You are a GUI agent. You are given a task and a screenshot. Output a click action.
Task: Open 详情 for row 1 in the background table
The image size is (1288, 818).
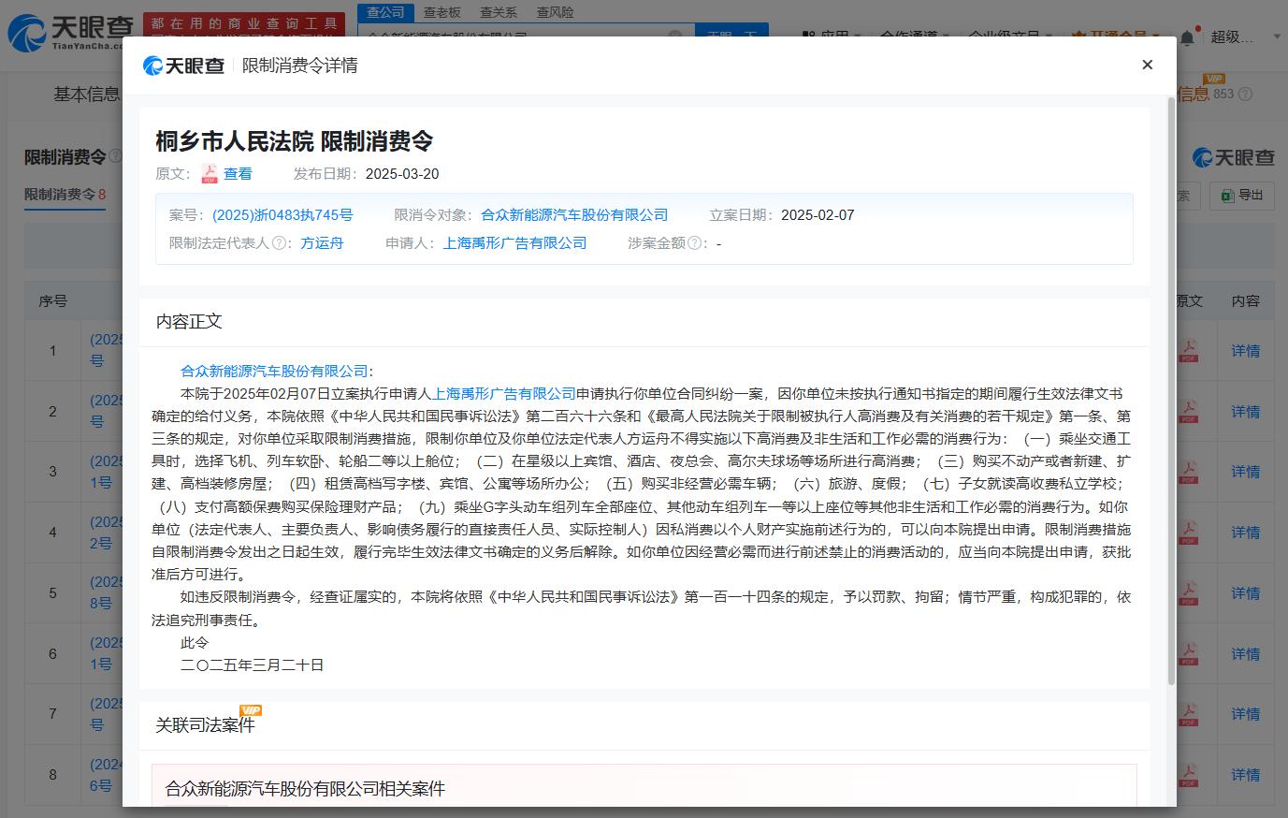point(1245,351)
